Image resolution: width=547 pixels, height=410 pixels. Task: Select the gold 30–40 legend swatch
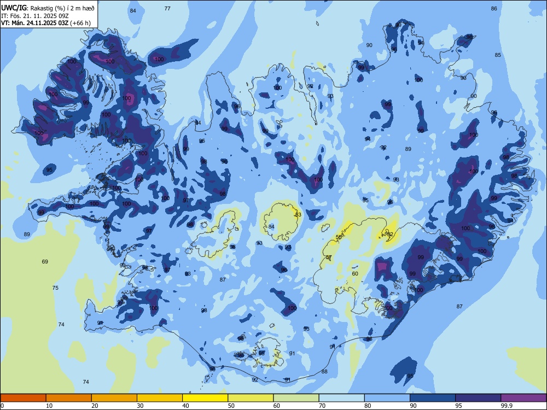(160, 398)
